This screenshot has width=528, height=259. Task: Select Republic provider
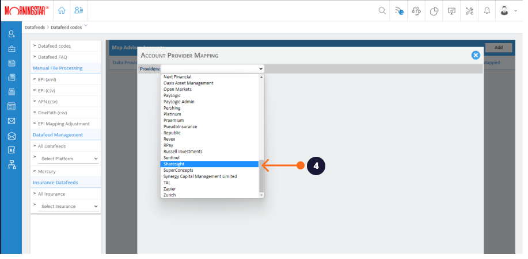(210, 133)
